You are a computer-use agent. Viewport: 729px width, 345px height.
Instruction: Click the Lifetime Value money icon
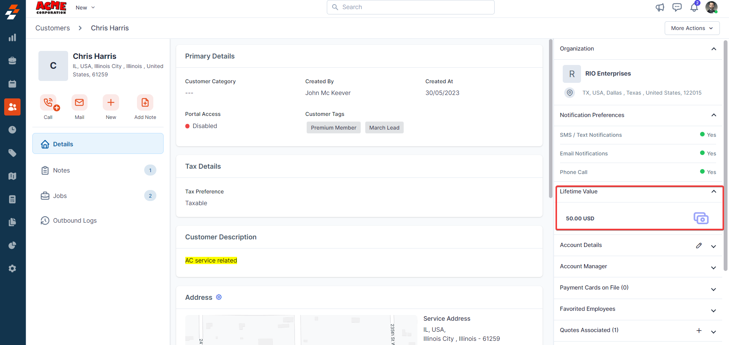[x=701, y=218]
